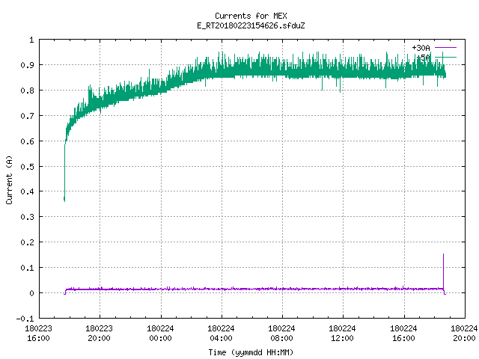Click the y-axis tick value 0.1
This screenshot has width=479, height=359.
point(27,268)
